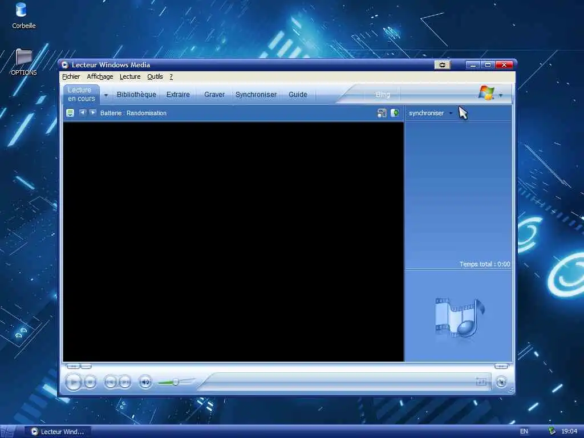
Task: Click the Batterie : Randomisation label
Action: (x=133, y=113)
